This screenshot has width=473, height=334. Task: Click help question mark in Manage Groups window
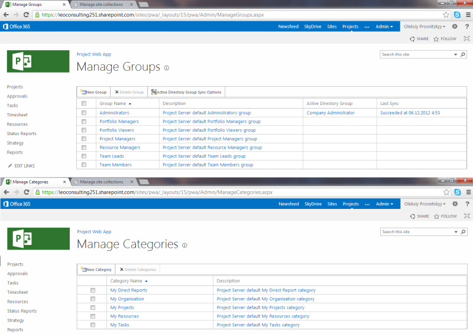coord(467,27)
